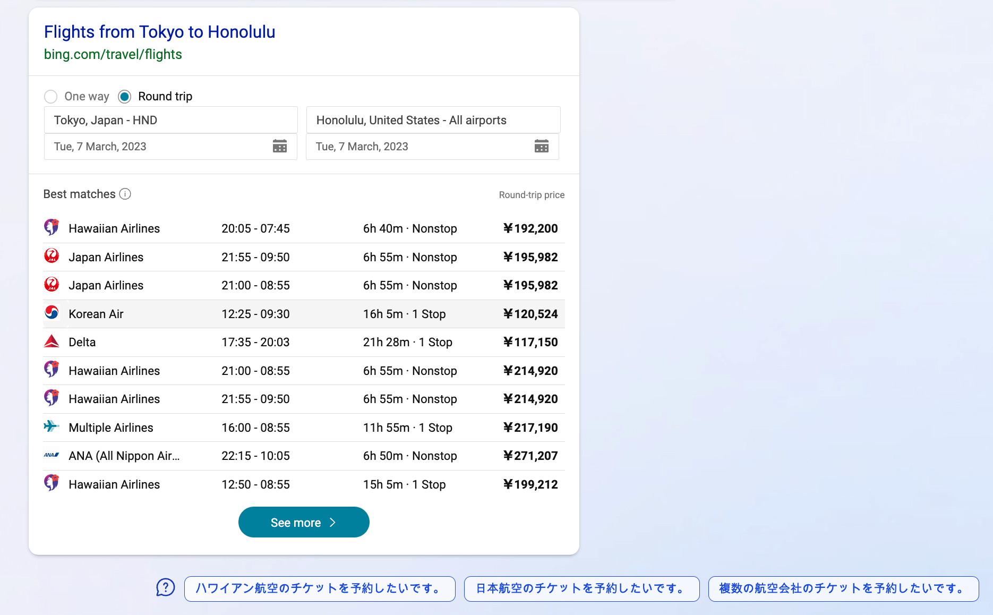Click the See more button
The height and width of the screenshot is (615, 993).
pos(304,522)
